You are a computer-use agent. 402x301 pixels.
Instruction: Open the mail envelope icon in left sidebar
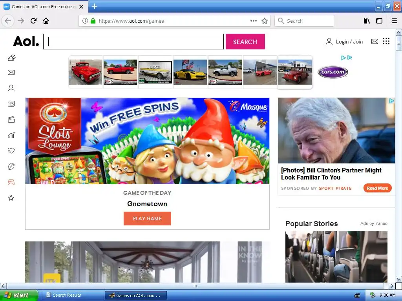[11, 73]
